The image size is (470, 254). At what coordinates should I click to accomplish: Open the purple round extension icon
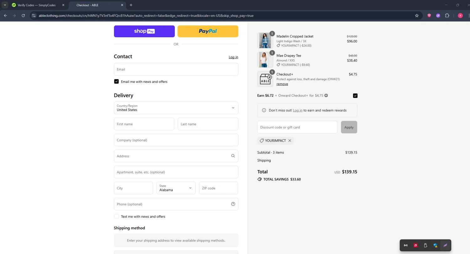tap(438, 16)
